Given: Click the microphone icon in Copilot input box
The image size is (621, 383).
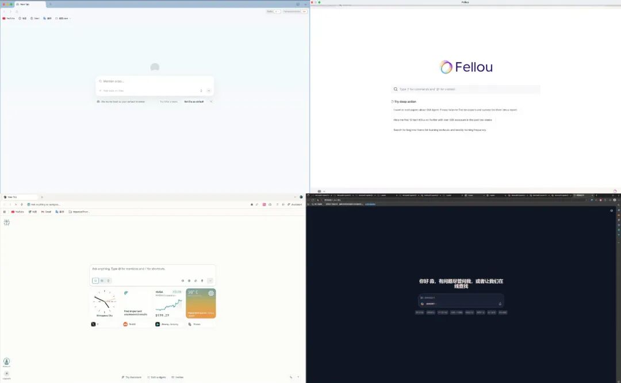Looking at the screenshot, I should [x=500, y=304].
